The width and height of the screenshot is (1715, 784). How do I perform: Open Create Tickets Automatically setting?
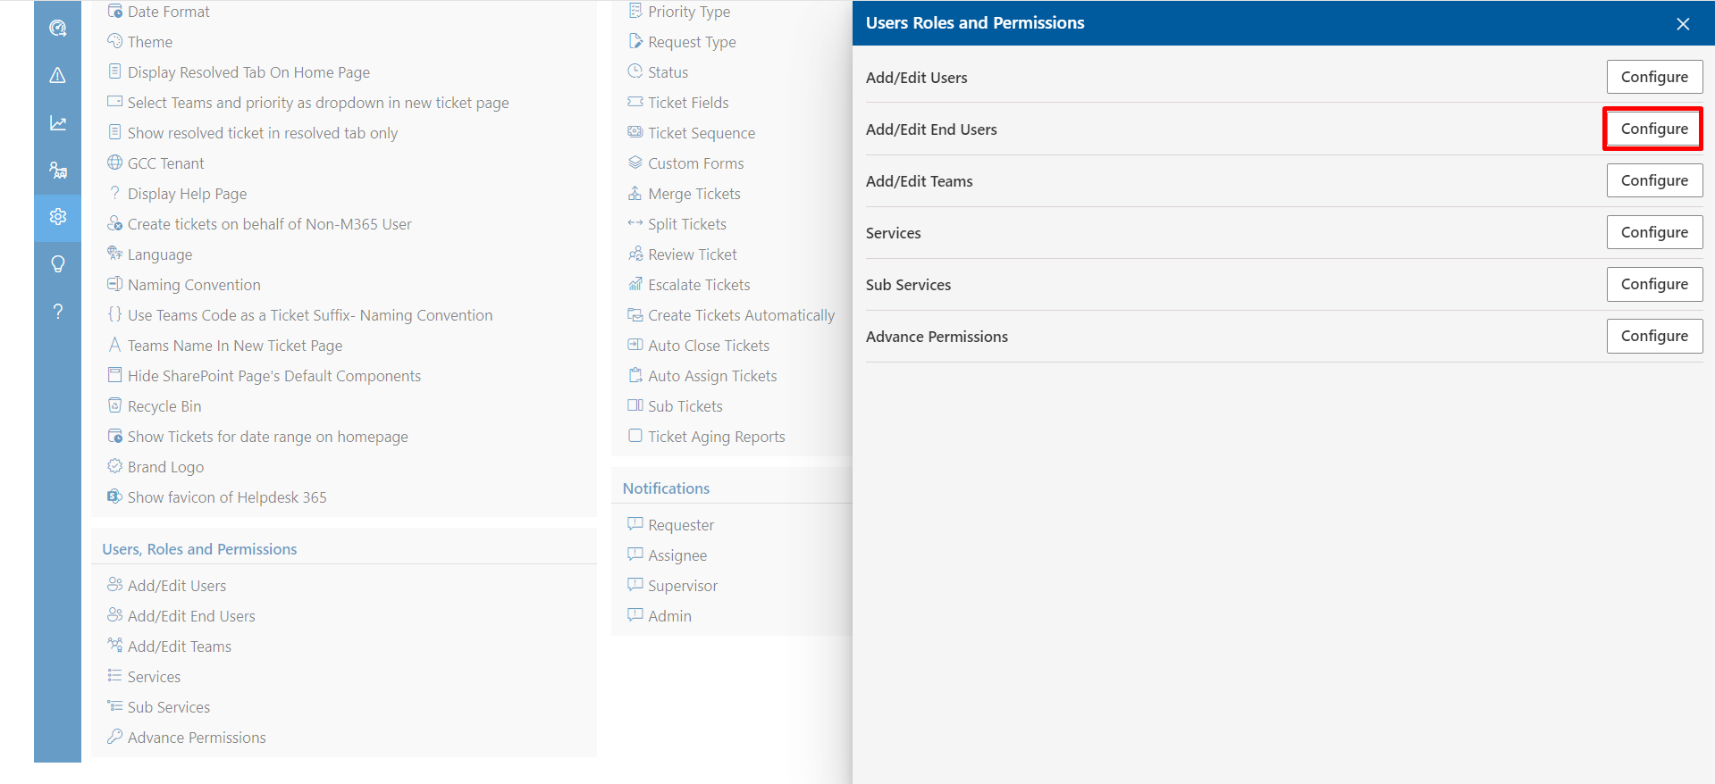coord(742,315)
